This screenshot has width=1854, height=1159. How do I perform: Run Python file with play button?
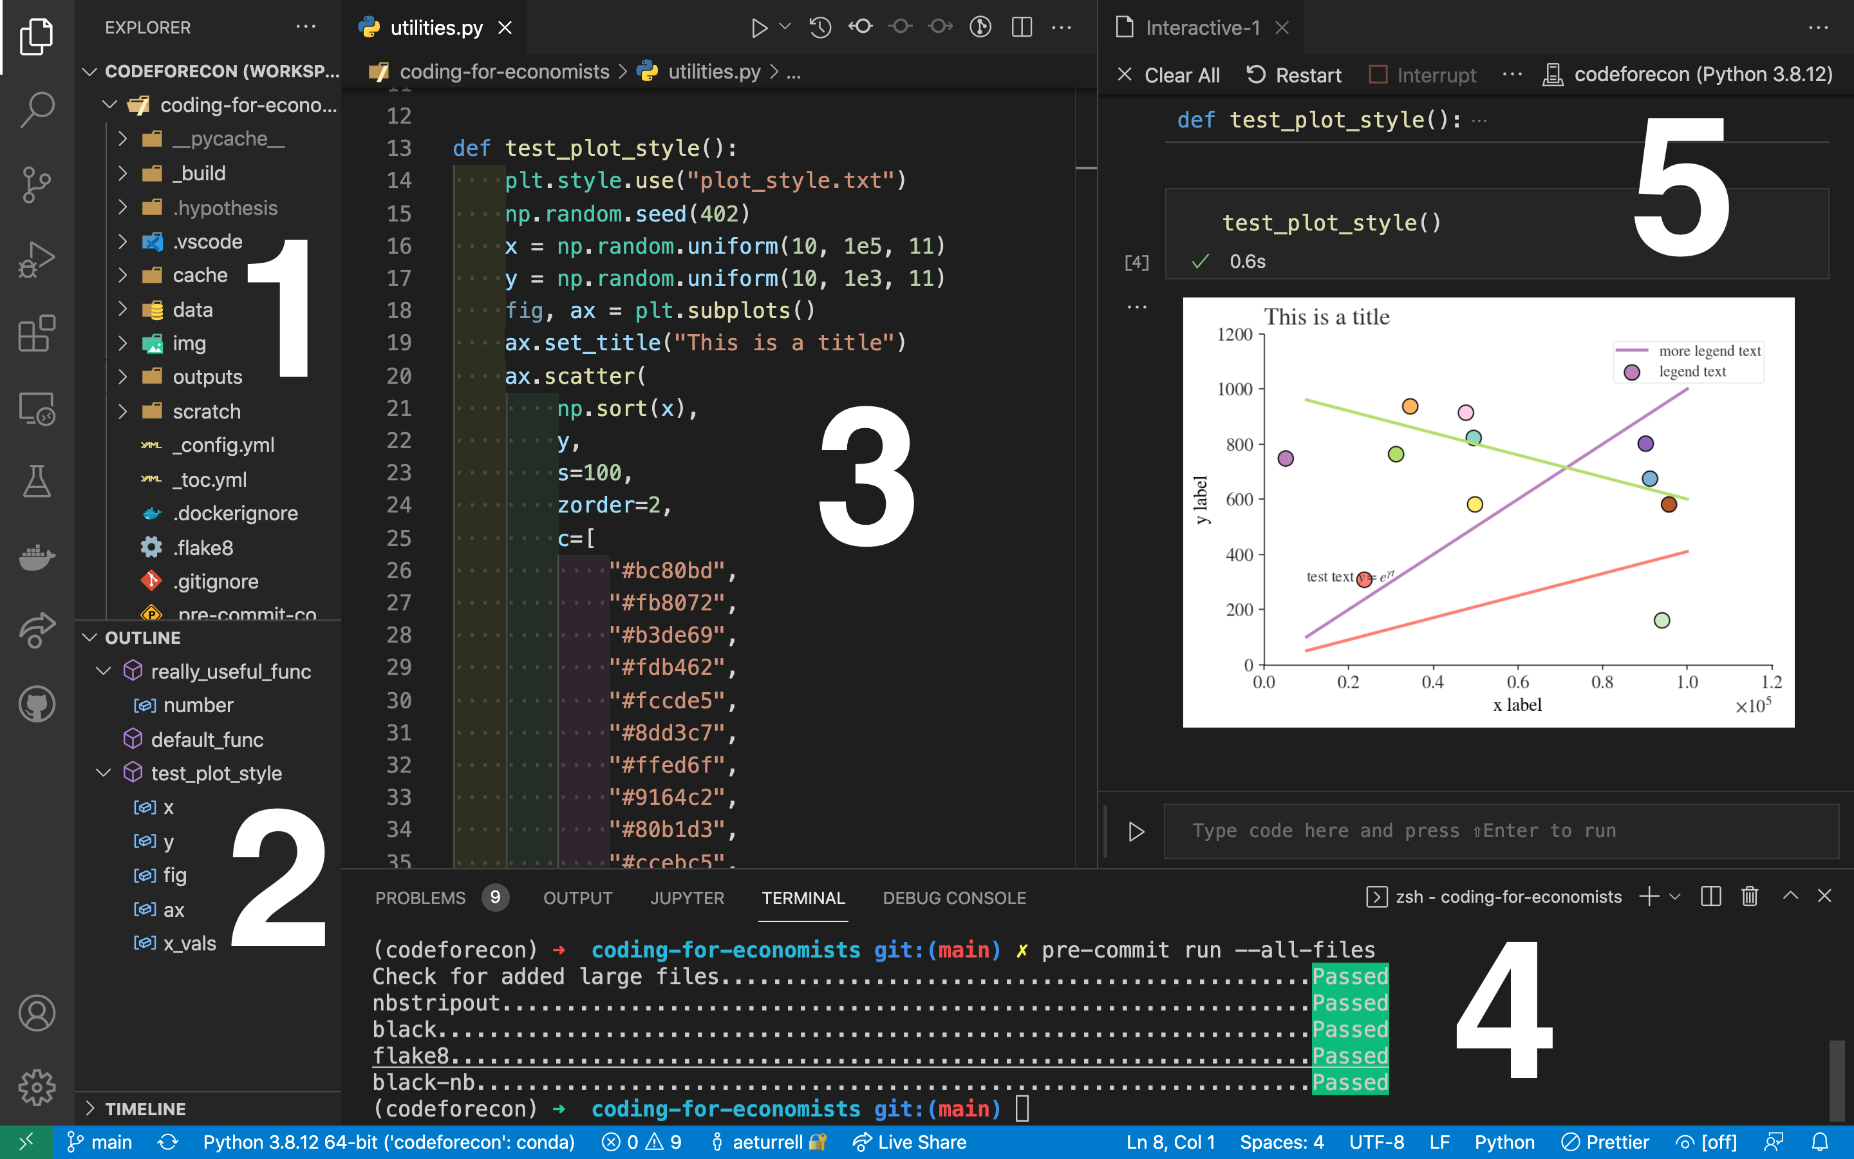[x=758, y=28]
